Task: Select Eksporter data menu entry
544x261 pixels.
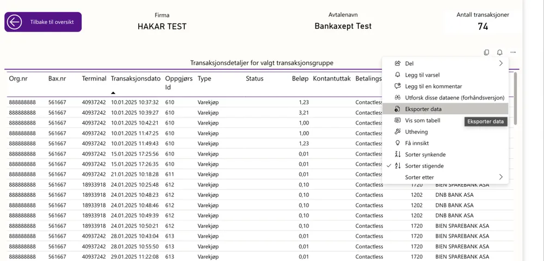Action: pyautogui.click(x=423, y=109)
